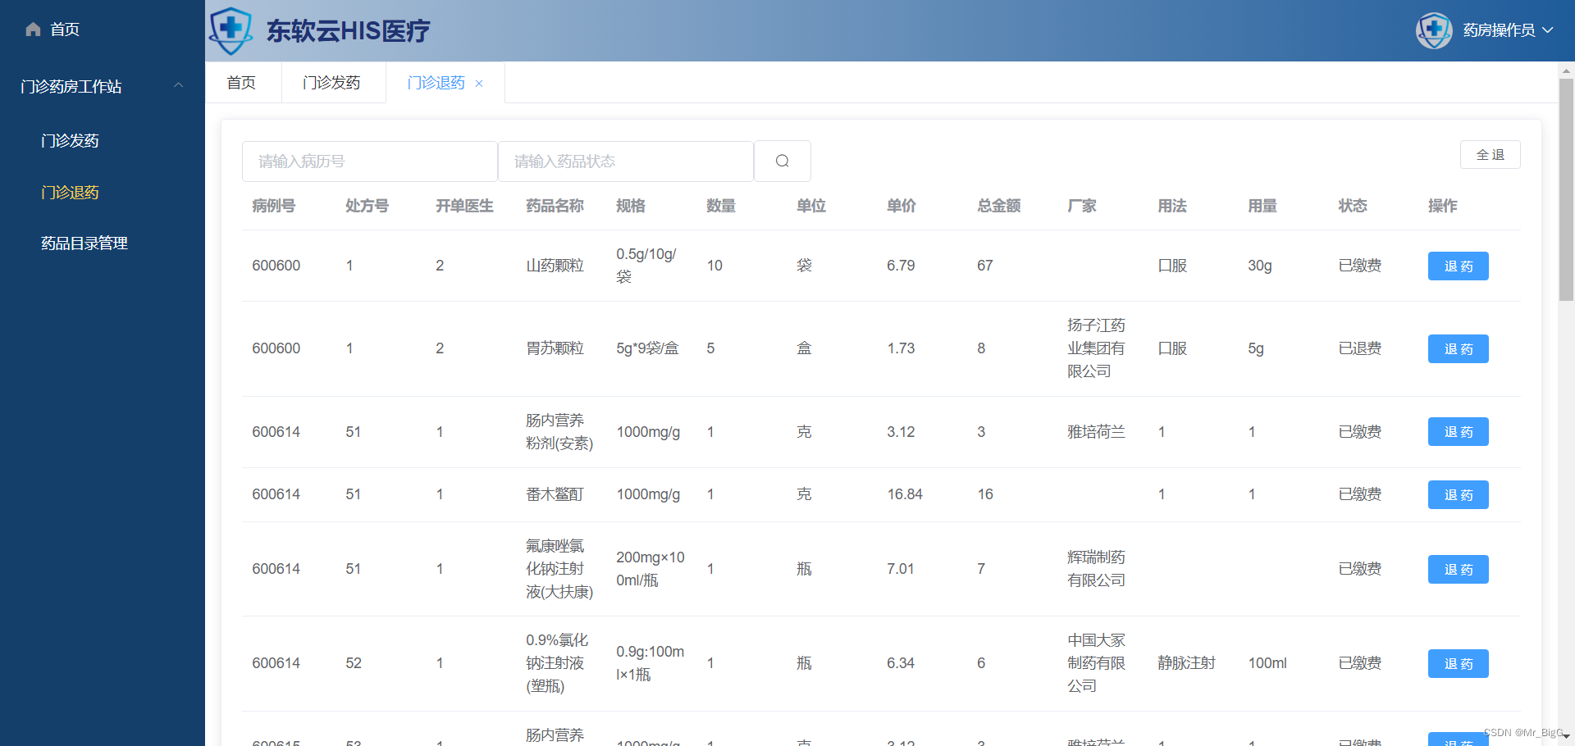1575x746 pixels.
Task: Click the 100ml dosage cell
Action: (1267, 663)
